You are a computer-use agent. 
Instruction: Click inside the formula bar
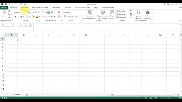(107, 27)
